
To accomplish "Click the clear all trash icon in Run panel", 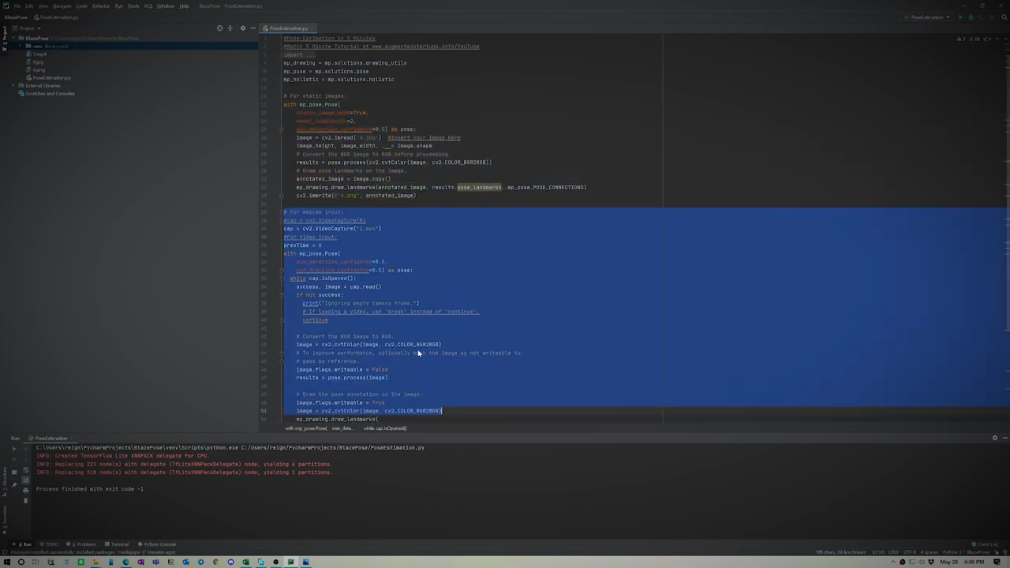I will [x=25, y=499].
